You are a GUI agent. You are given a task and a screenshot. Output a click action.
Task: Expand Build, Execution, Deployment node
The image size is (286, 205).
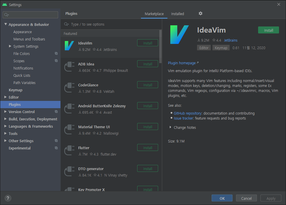(x=6, y=119)
